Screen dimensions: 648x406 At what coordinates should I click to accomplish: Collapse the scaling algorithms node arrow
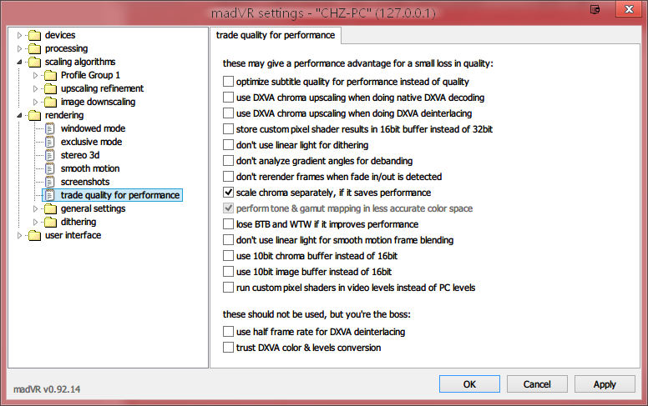[19, 63]
